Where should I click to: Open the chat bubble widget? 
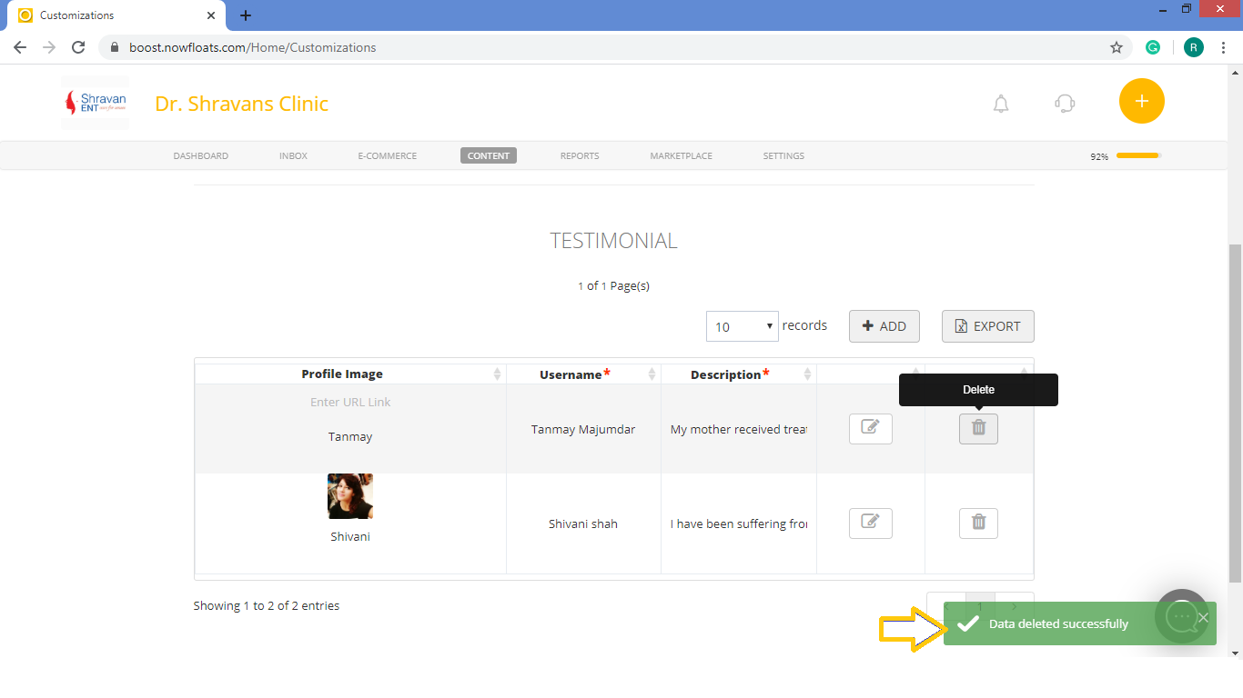click(x=1182, y=616)
